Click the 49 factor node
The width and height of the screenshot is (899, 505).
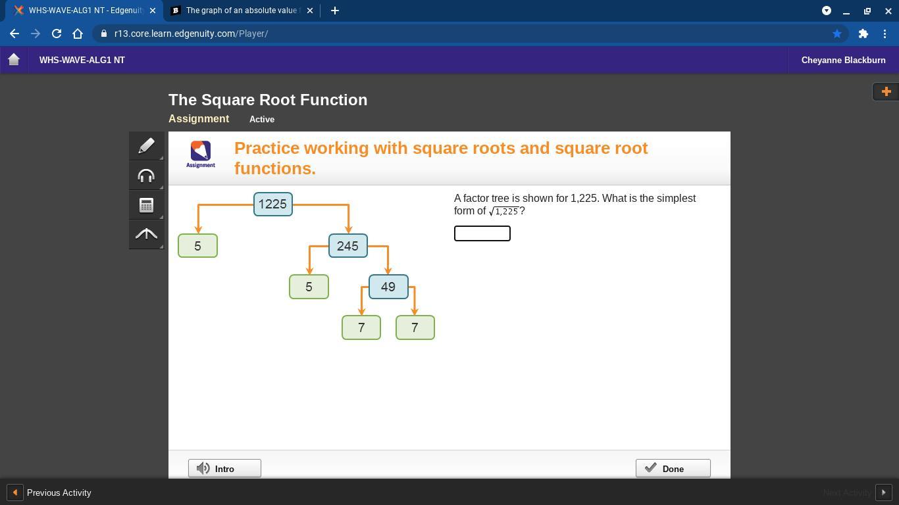(x=388, y=287)
